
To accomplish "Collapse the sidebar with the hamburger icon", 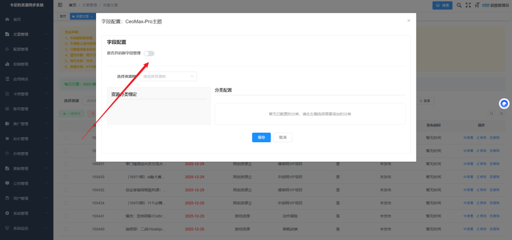I will click(60, 5).
